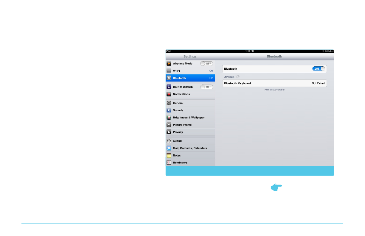Image resolution: width=365 pixels, height=236 pixels.
Task: Open the Notifications settings
Action: point(190,94)
